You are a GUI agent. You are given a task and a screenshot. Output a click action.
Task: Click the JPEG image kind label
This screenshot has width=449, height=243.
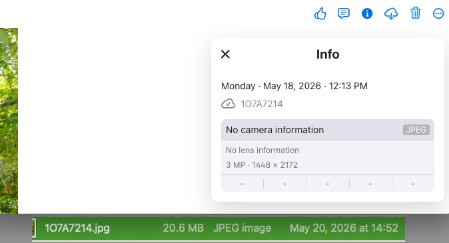(x=242, y=228)
